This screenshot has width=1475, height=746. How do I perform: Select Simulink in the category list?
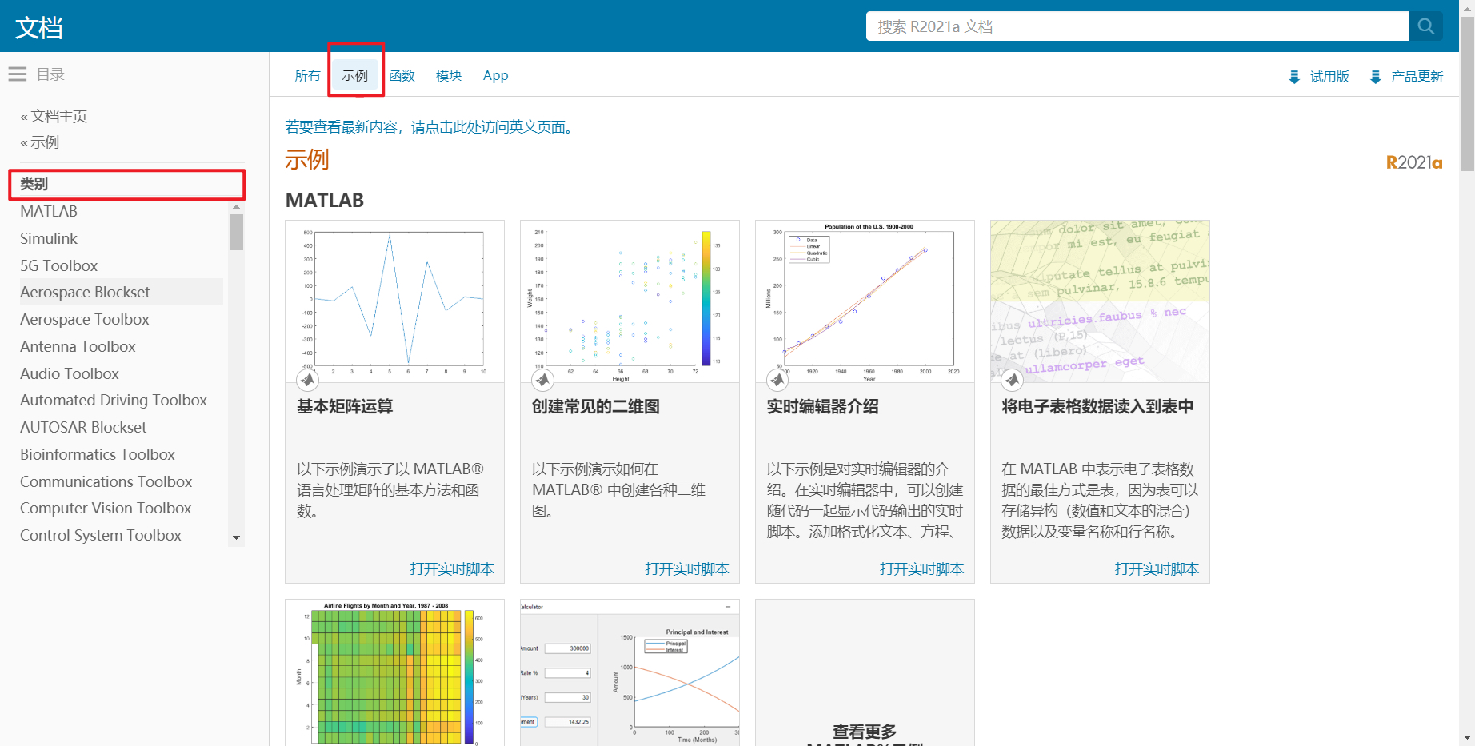point(49,239)
